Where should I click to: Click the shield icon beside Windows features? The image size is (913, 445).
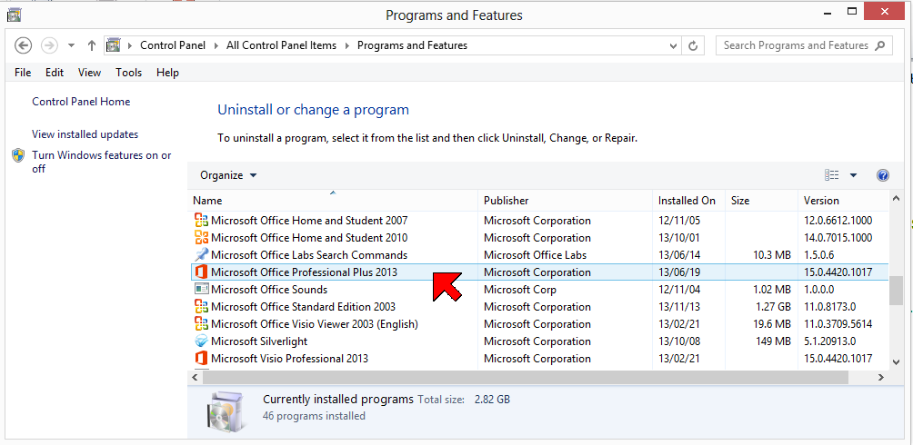click(x=18, y=155)
